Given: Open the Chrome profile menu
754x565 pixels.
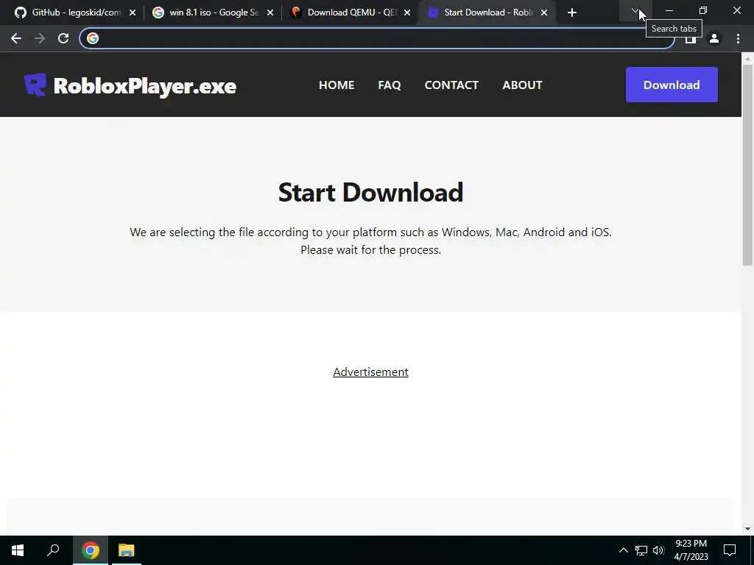Looking at the screenshot, I should [x=714, y=38].
